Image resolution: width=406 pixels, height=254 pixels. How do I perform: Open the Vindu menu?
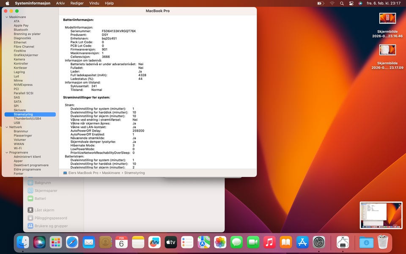[x=94, y=3]
